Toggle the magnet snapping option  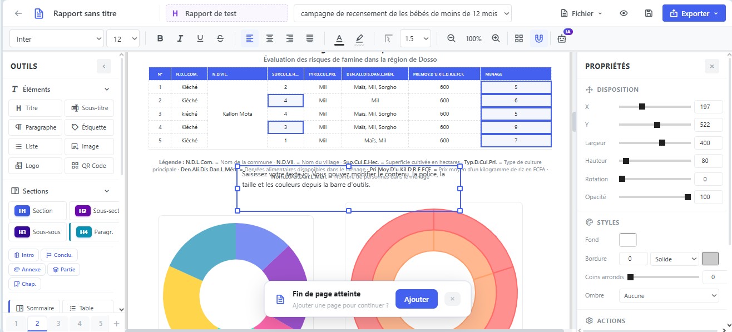(x=538, y=39)
